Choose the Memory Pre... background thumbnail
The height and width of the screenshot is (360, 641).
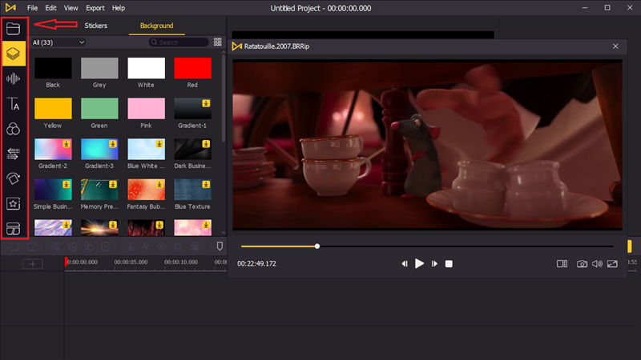coord(99,190)
